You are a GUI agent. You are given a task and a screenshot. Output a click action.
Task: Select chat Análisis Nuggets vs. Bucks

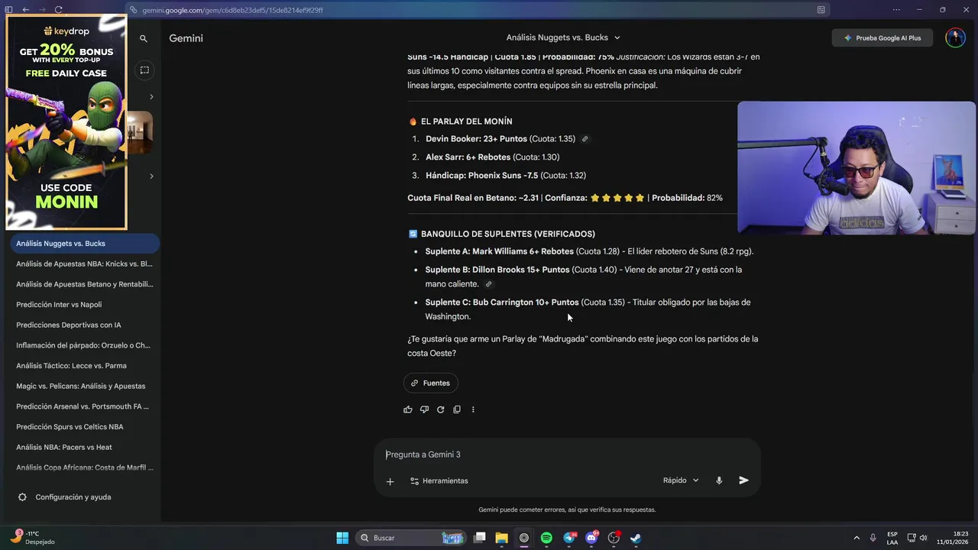coord(84,244)
